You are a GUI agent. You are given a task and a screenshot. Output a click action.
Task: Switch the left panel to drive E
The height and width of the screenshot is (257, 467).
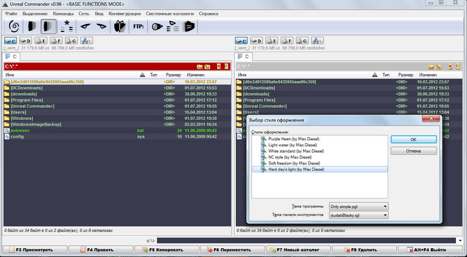click(x=40, y=41)
